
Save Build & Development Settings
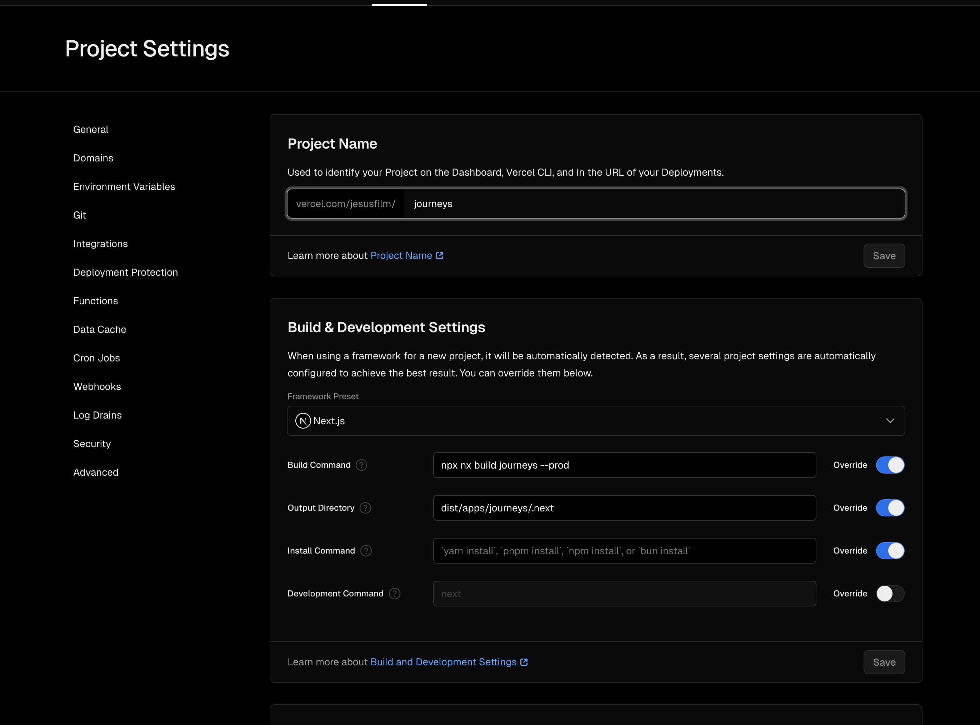tap(884, 662)
